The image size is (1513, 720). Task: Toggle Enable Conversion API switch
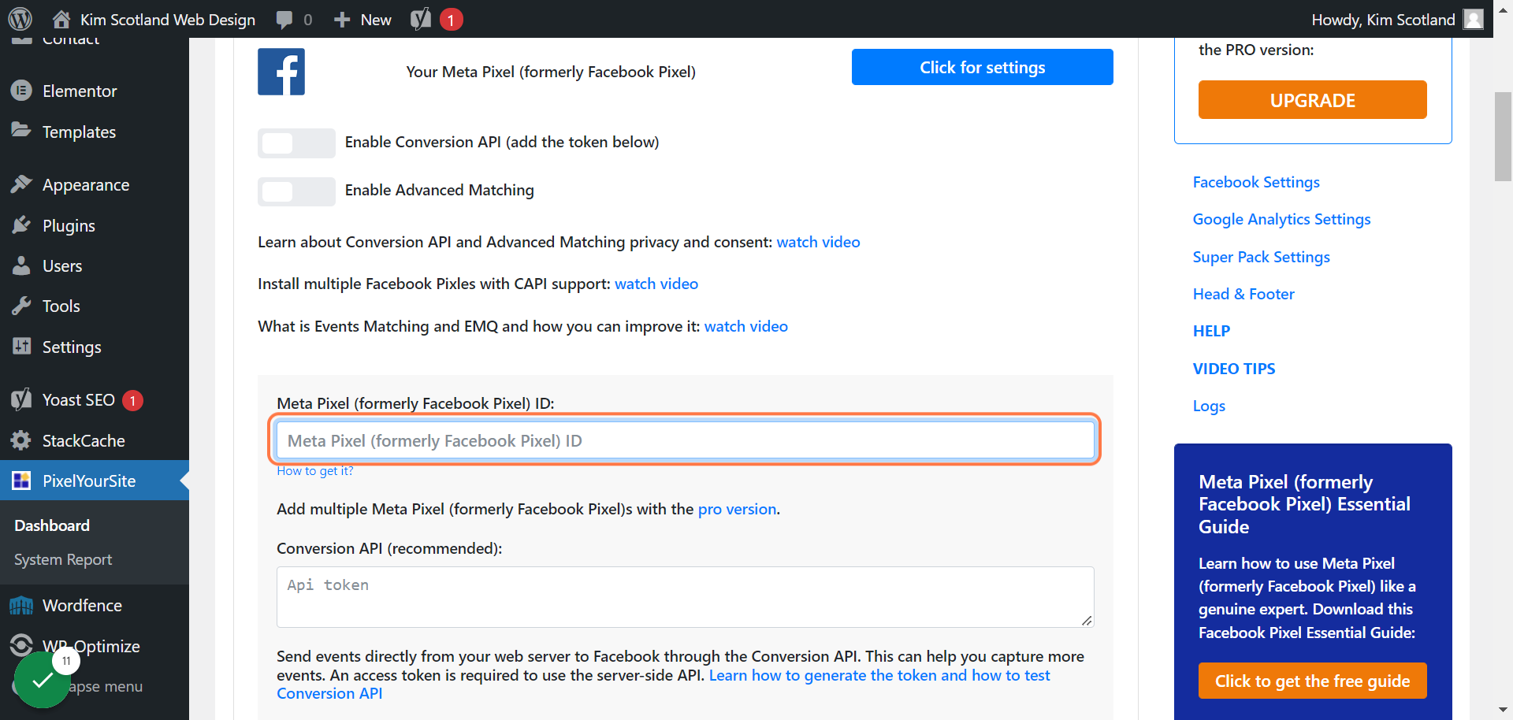pos(296,143)
